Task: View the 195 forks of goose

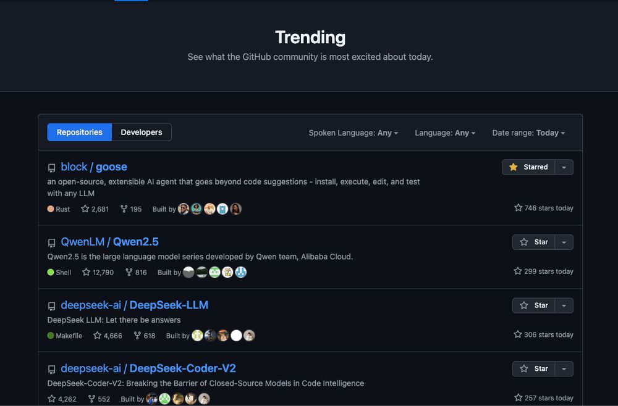Action: 131,209
